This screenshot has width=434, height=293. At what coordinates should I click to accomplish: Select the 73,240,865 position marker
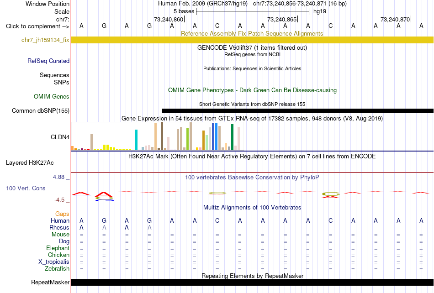[x=282, y=19]
